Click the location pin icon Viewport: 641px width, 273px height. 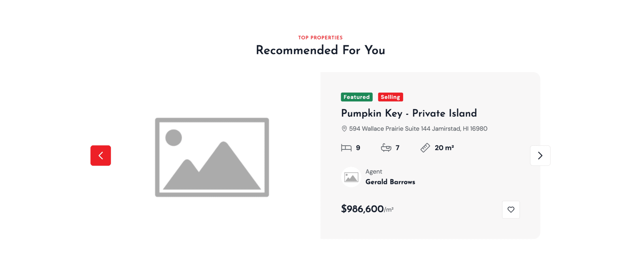coord(344,129)
